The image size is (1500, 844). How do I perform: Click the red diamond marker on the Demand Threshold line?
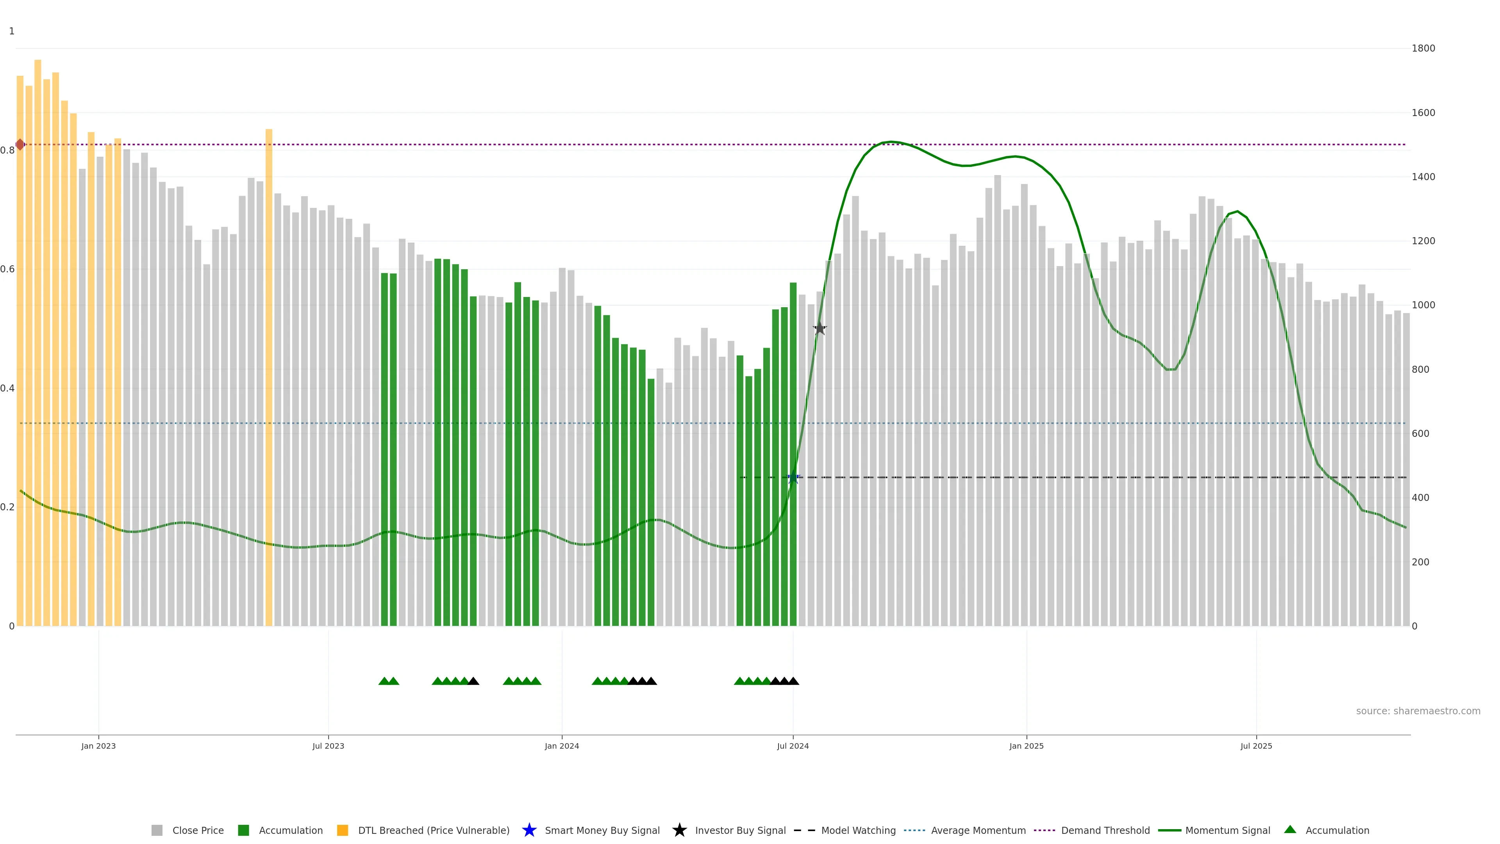click(x=20, y=145)
